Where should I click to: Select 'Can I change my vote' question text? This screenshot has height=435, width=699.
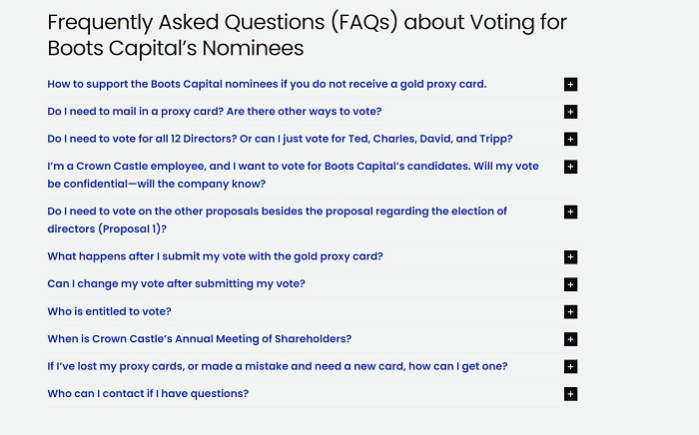[176, 284]
